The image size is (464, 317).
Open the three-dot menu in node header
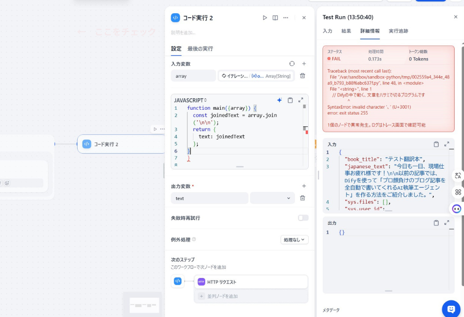click(x=286, y=18)
